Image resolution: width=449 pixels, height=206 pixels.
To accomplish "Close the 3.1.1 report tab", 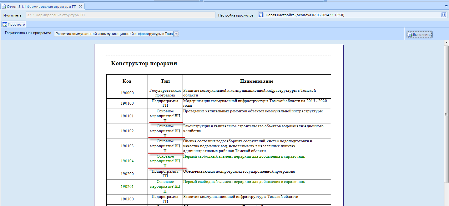I will (80, 7).
